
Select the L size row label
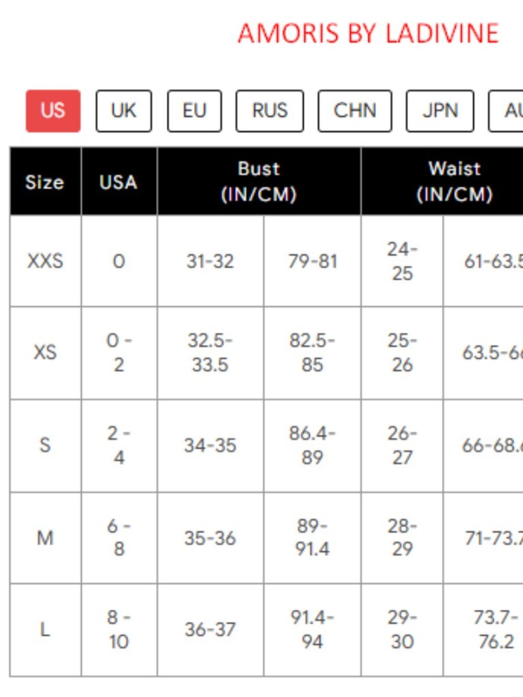pos(45,630)
